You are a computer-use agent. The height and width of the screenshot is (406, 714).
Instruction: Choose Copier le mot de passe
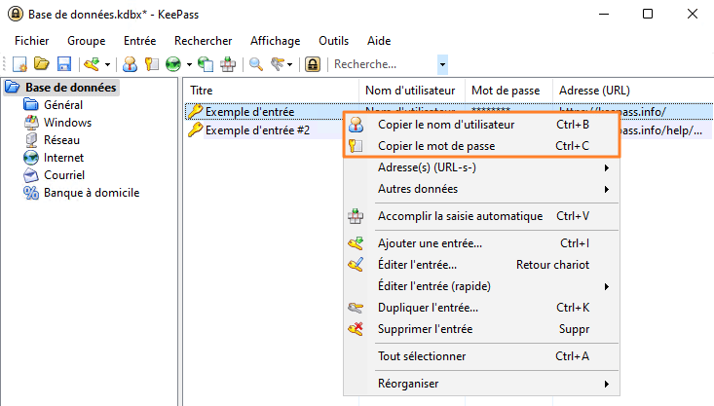[481, 146]
